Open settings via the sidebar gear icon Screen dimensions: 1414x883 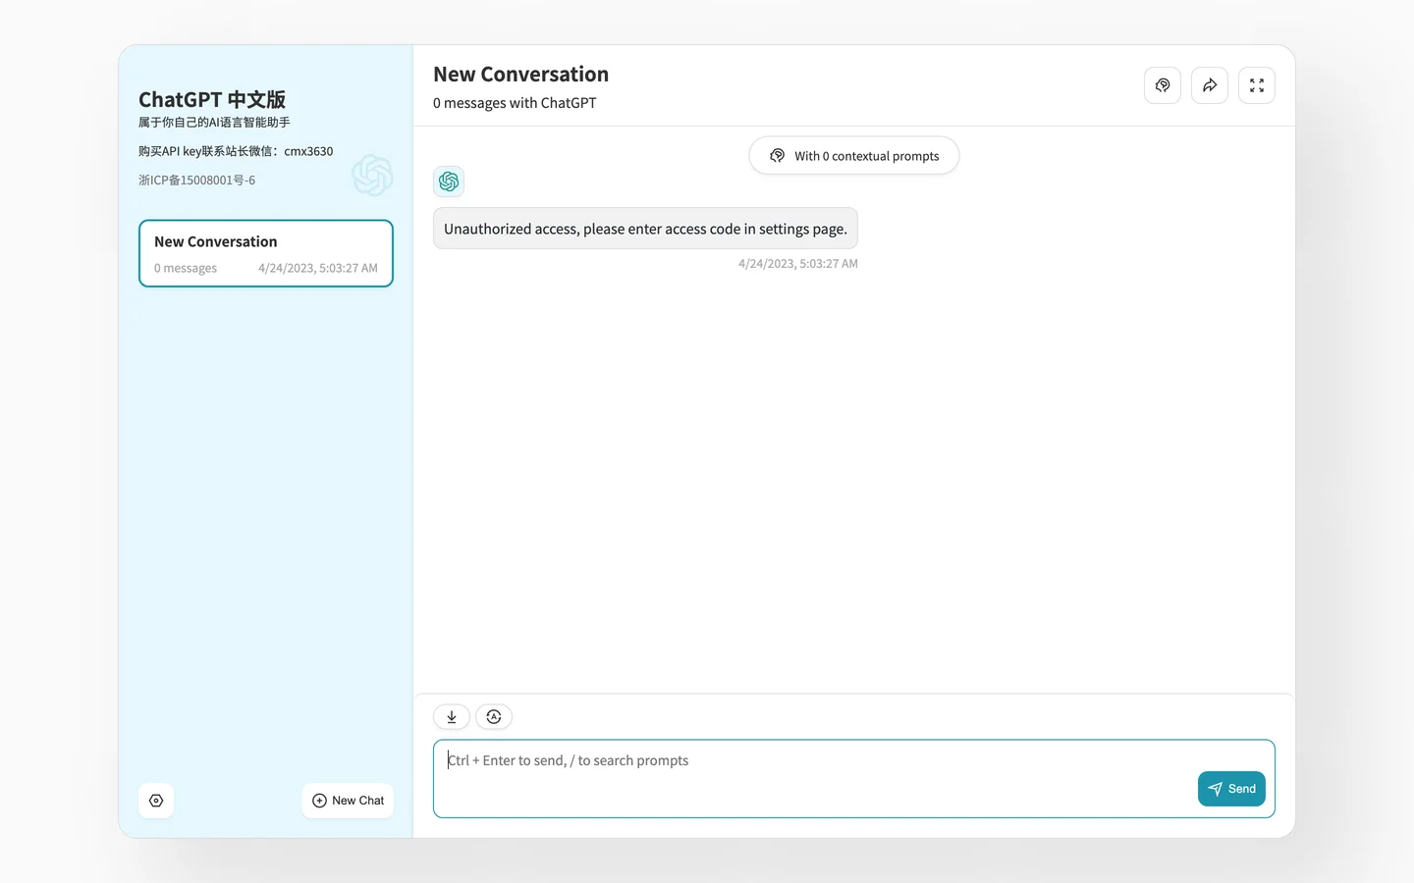(156, 801)
